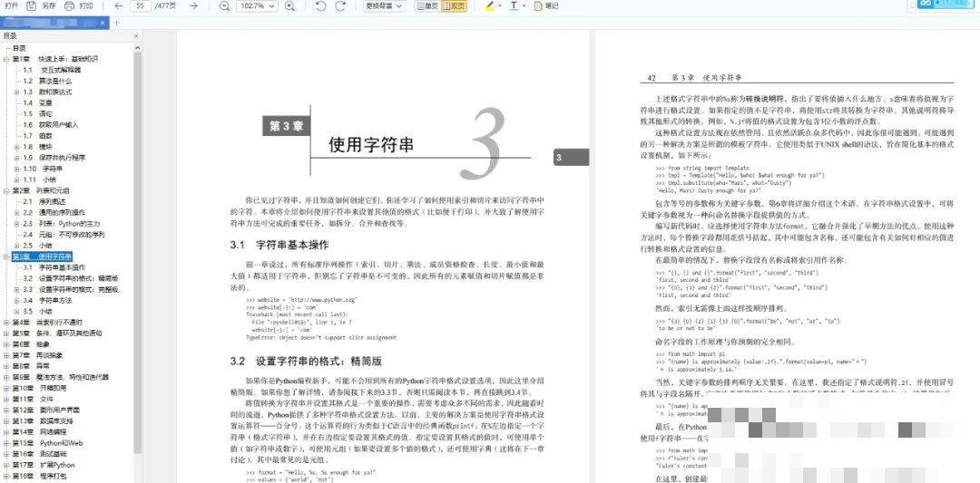Open section 1.2 算法是什么
The width and height of the screenshot is (980, 483).
[x=47, y=81]
